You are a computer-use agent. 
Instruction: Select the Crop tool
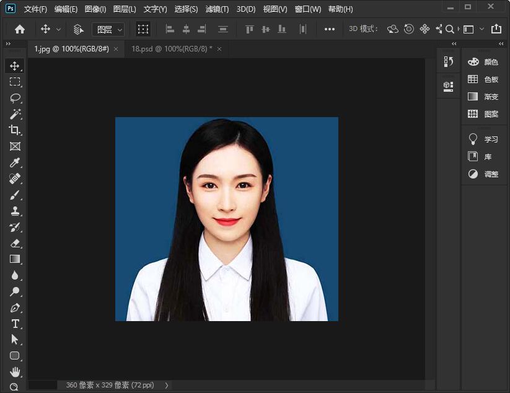[x=15, y=130]
